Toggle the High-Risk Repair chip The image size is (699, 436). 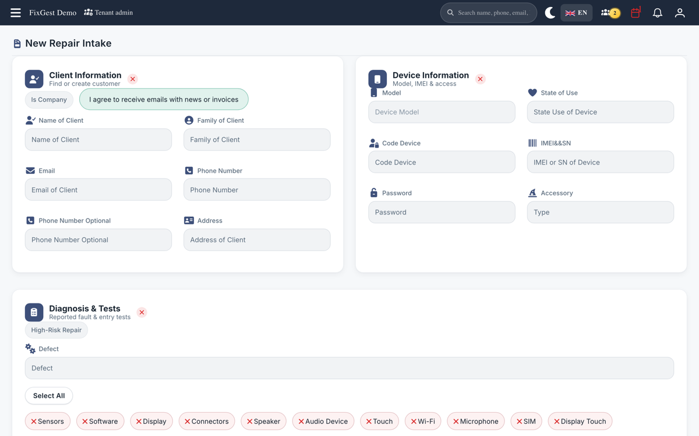click(x=57, y=330)
